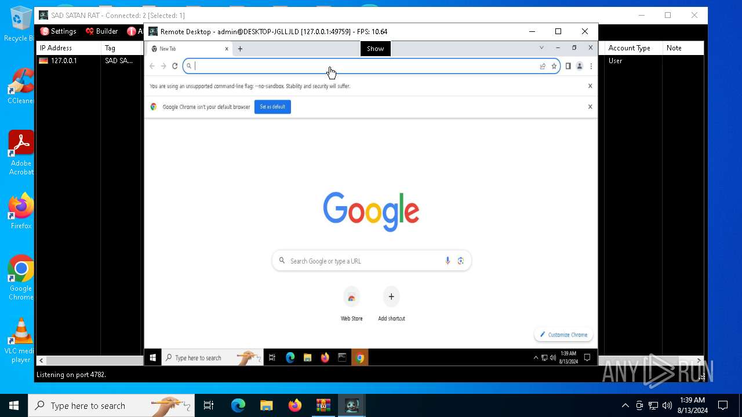This screenshot has width=742, height=417.
Task: Open Firefox on the remote taskbar
Action: (325, 358)
